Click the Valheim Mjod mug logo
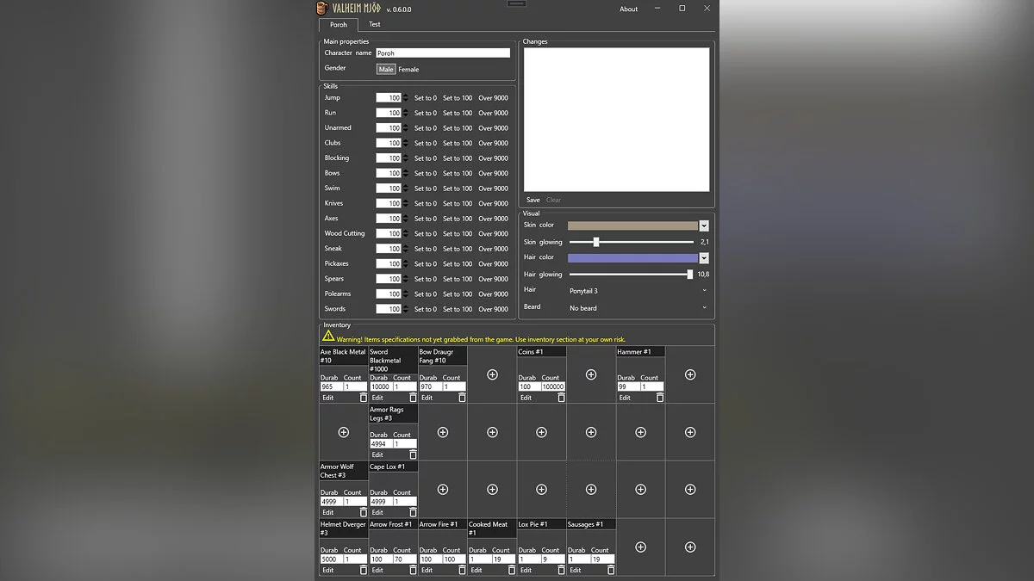Screen dimensions: 1034x581 point(323,9)
